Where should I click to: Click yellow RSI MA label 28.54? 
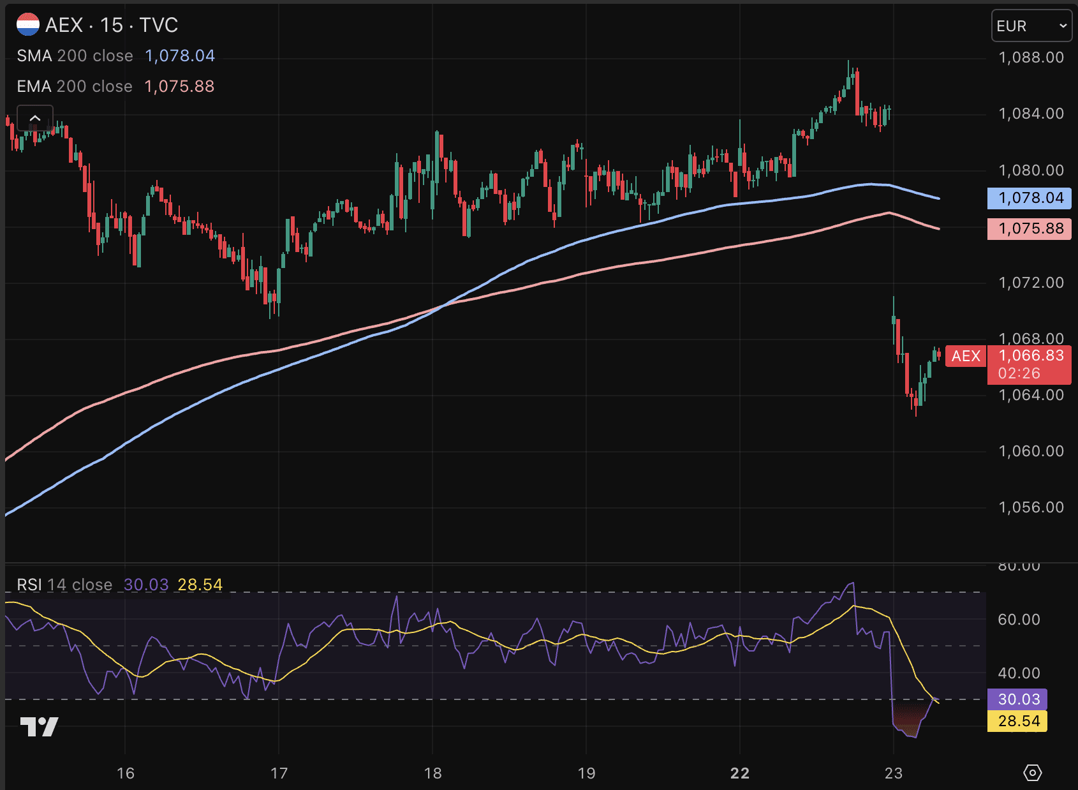pyautogui.click(x=1017, y=721)
